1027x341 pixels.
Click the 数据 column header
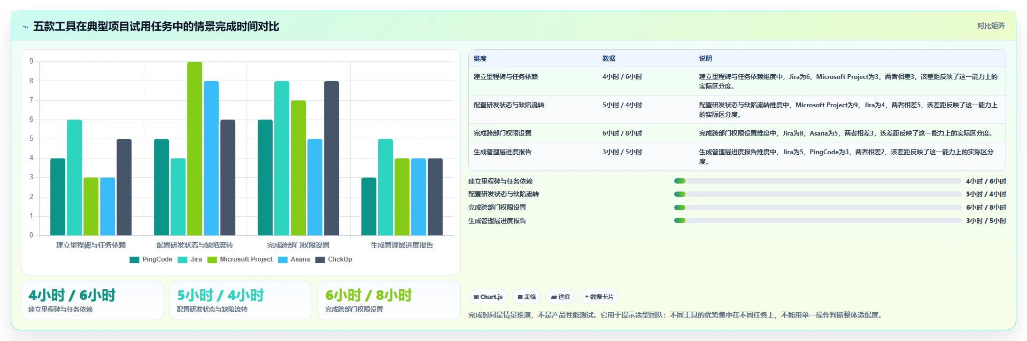(x=609, y=59)
